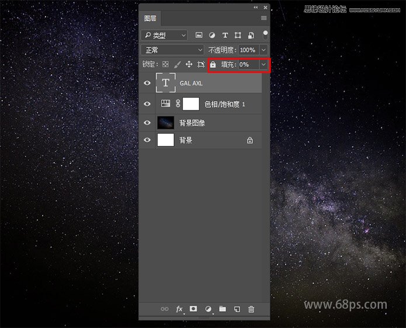
Task: Lock transparent pixels checkerboard icon
Action: pyautogui.click(x=165, y=64)
